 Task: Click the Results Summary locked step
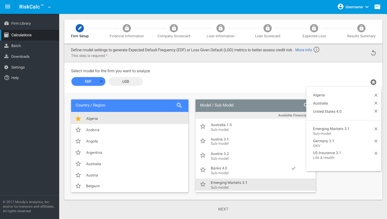361,28
